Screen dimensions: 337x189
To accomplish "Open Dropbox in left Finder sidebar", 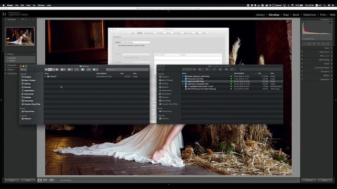I will click(x=27, y=77).
